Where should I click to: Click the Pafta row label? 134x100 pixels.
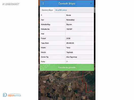(43, 62)
